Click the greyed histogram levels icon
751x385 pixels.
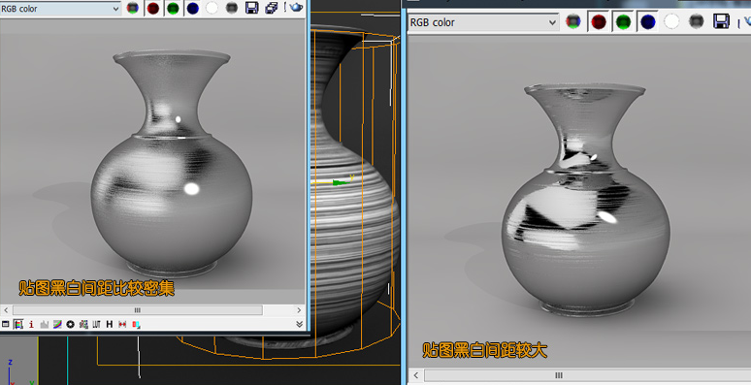(x=44, y=324)
